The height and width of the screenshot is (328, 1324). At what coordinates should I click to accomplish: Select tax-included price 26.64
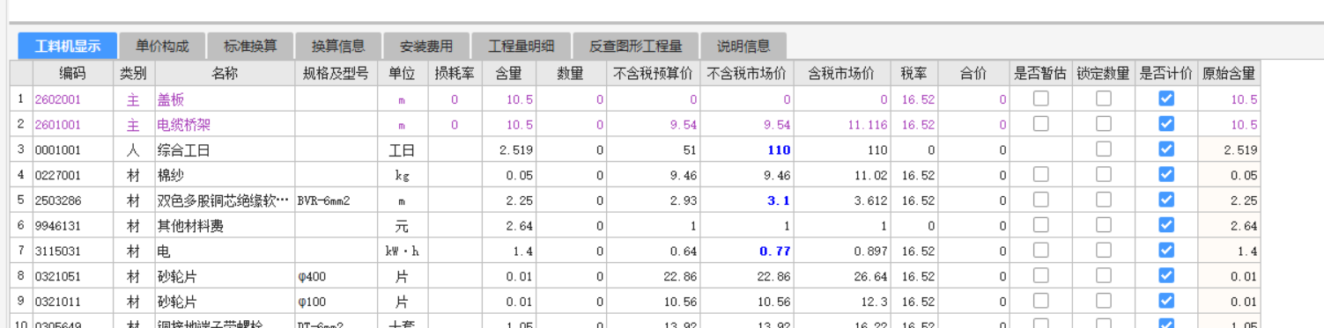click(841, 277)
